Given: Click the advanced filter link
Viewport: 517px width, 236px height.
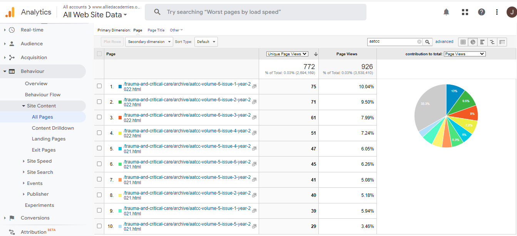Looking at the screenshot, I should click(444, 42).
